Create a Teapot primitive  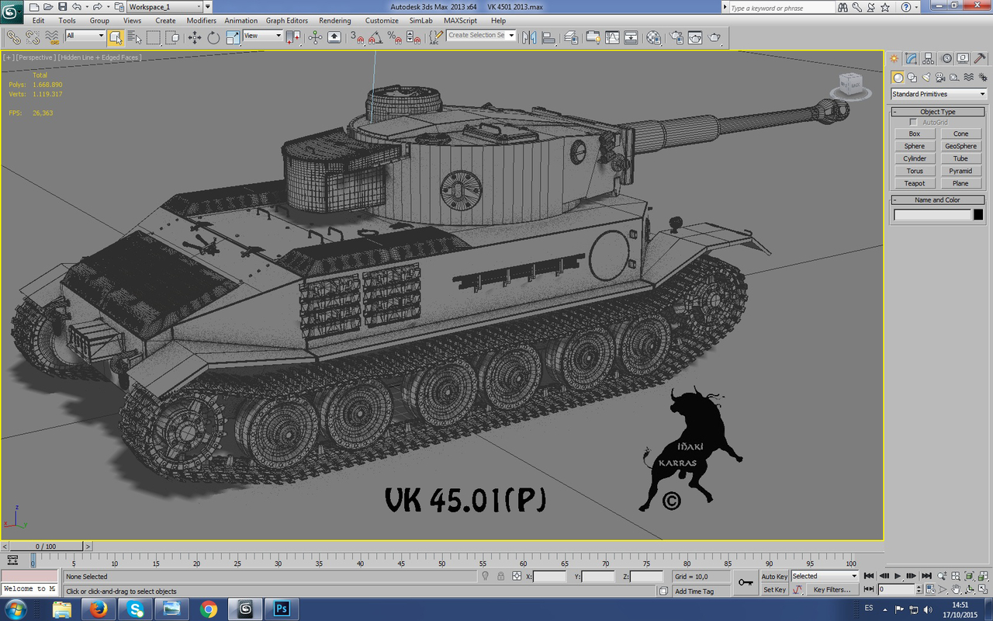914,183
